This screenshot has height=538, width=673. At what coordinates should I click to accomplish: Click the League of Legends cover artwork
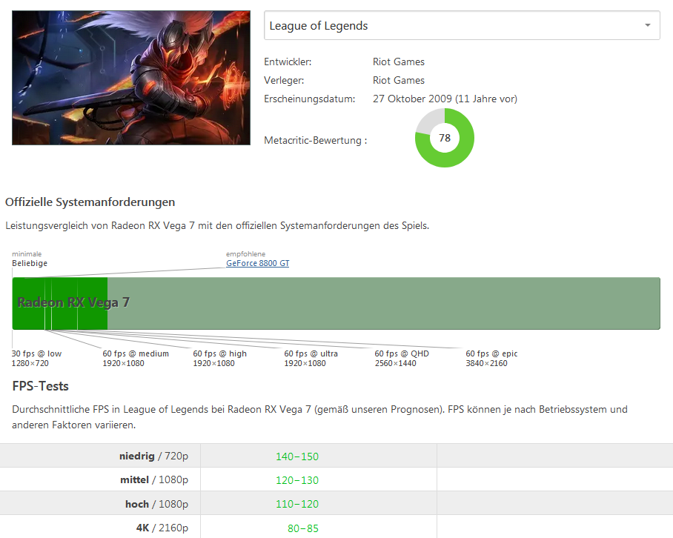(x=131, y=78)
